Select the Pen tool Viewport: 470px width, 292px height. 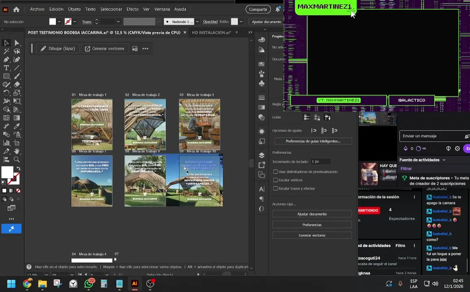pyautogui.click(x=6, y=60)
